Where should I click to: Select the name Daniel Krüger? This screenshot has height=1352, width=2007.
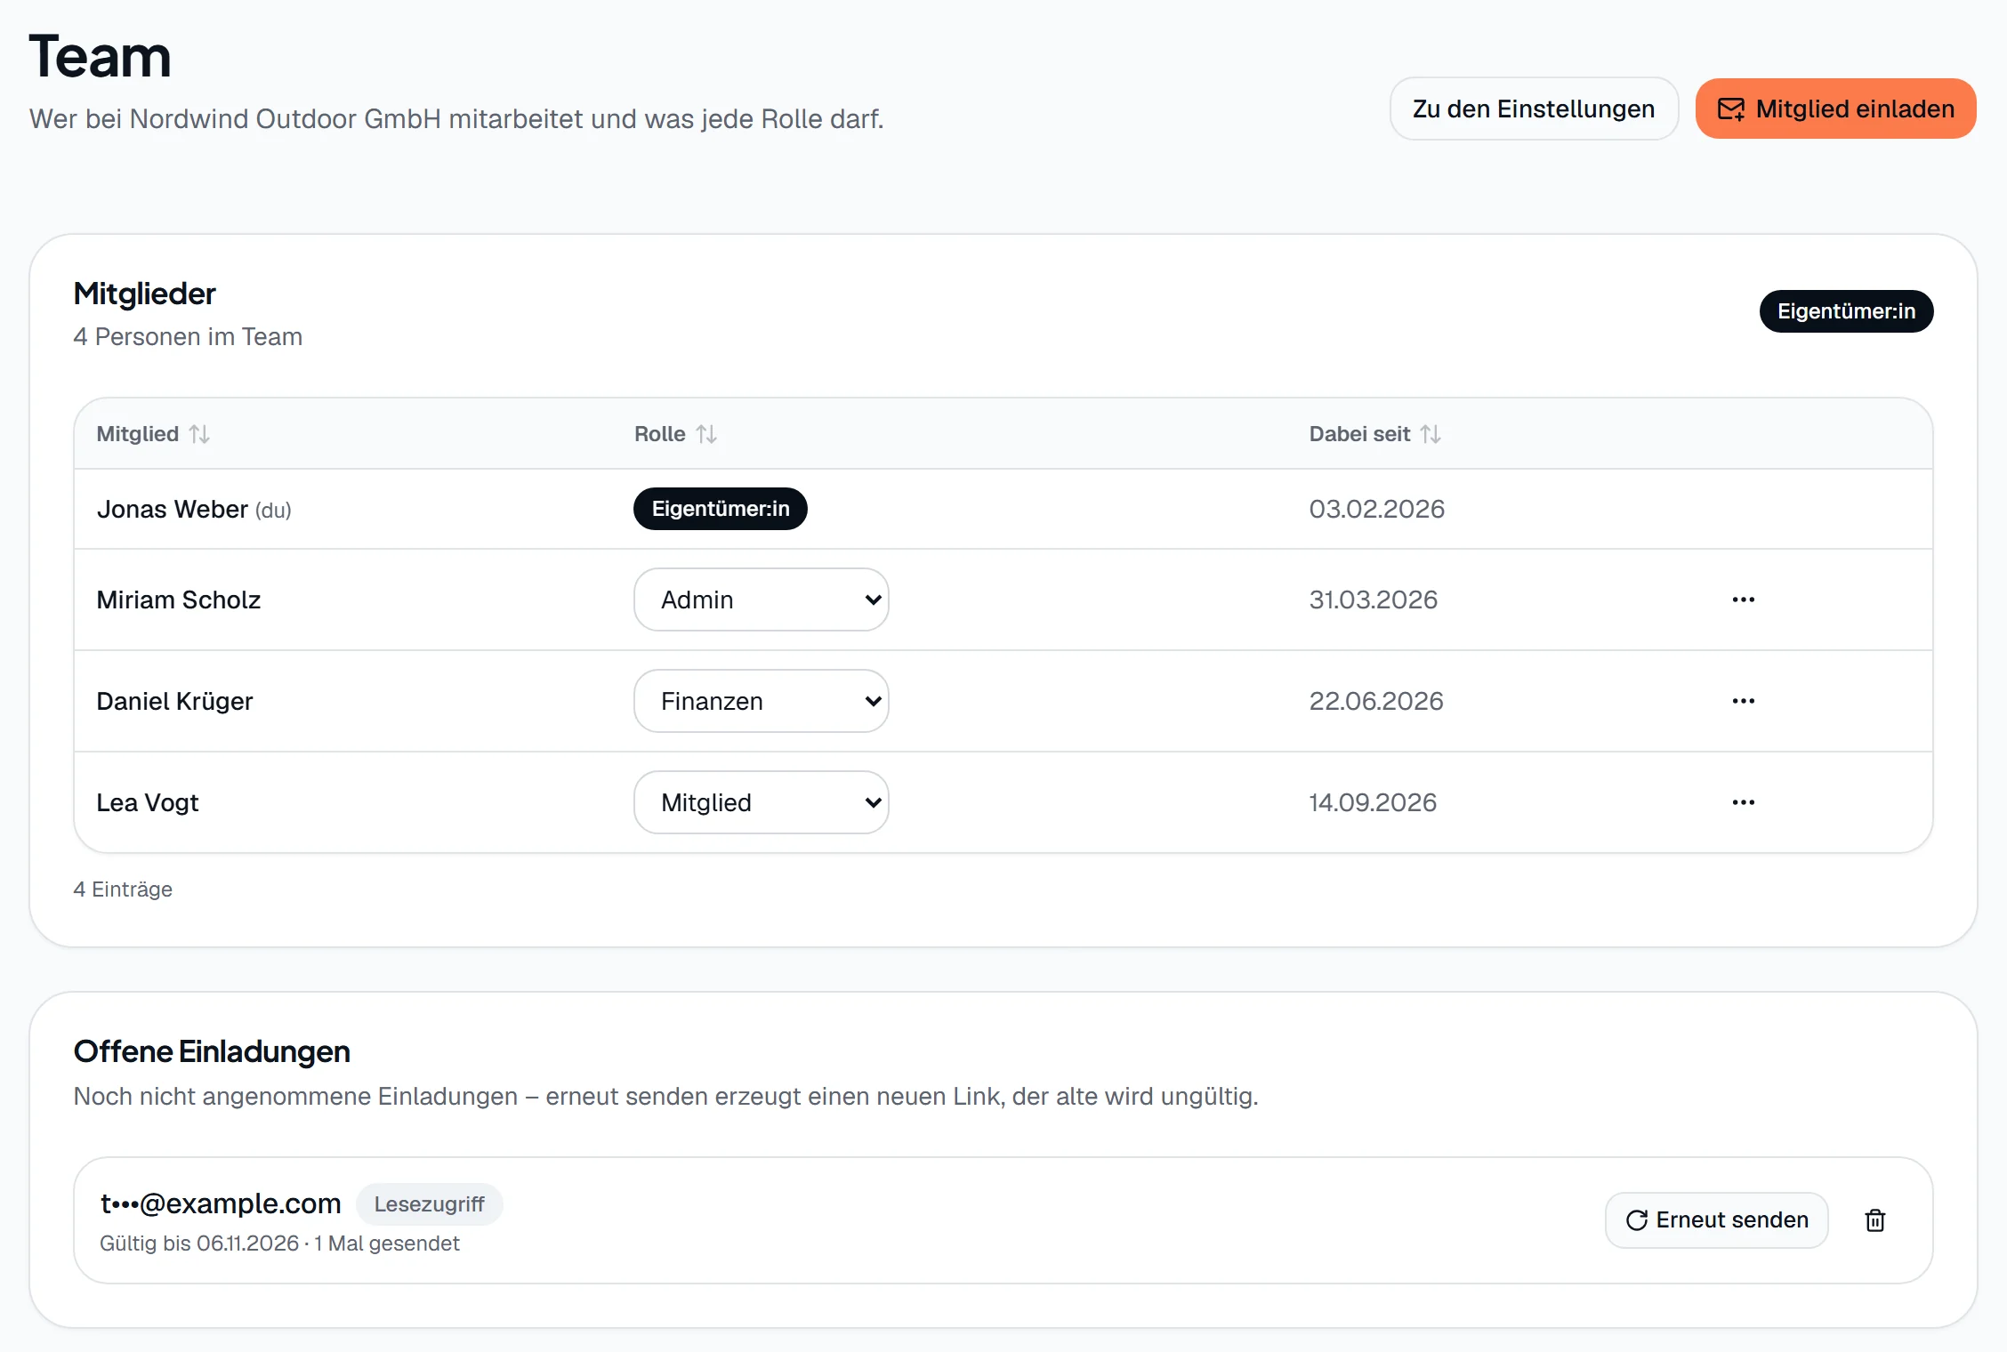[x=175, y=702]
